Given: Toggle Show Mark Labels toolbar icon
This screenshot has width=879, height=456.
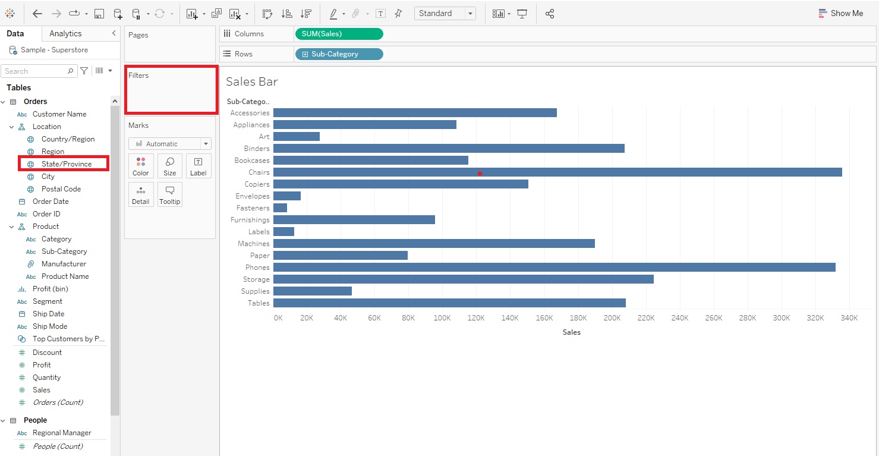Looking at the screenshot, I should (380, 13).
